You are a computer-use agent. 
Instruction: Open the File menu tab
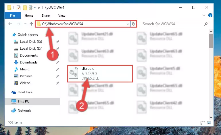click(x=12, y=16)
